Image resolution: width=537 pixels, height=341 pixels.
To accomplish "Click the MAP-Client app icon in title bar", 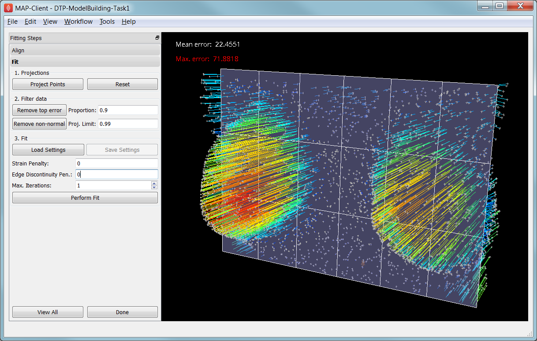I will click(8, 7).
